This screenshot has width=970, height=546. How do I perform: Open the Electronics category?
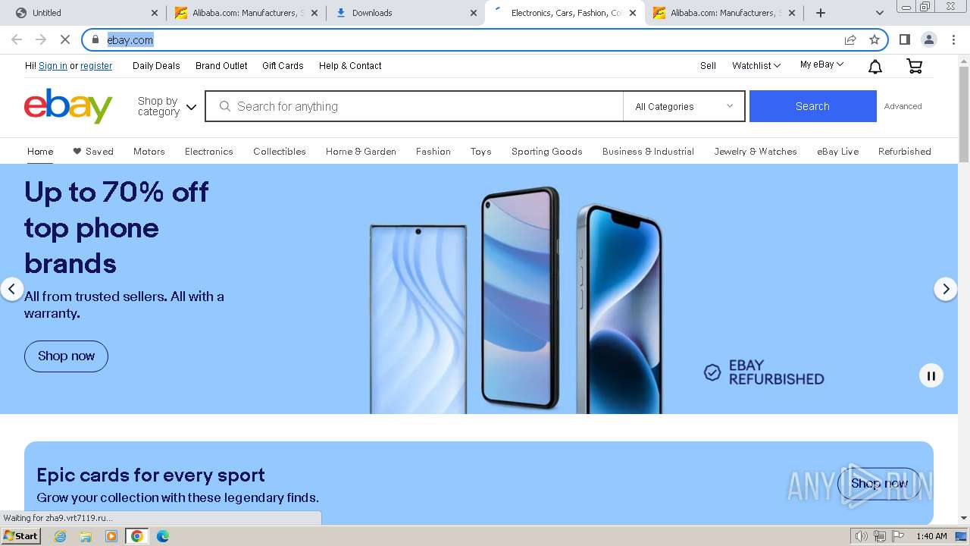pyautogui.click(x=209, y=152)
